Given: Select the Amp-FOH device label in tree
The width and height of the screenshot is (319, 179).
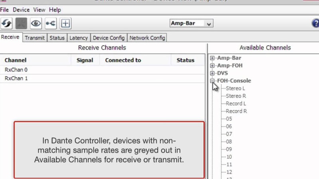Looking at the screenshot, I should 230,66.
